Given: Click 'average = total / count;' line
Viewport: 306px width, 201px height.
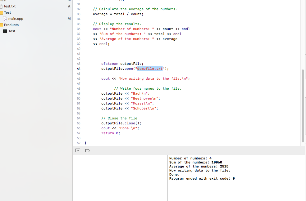Looking at the screenshot, I should 118,14.
